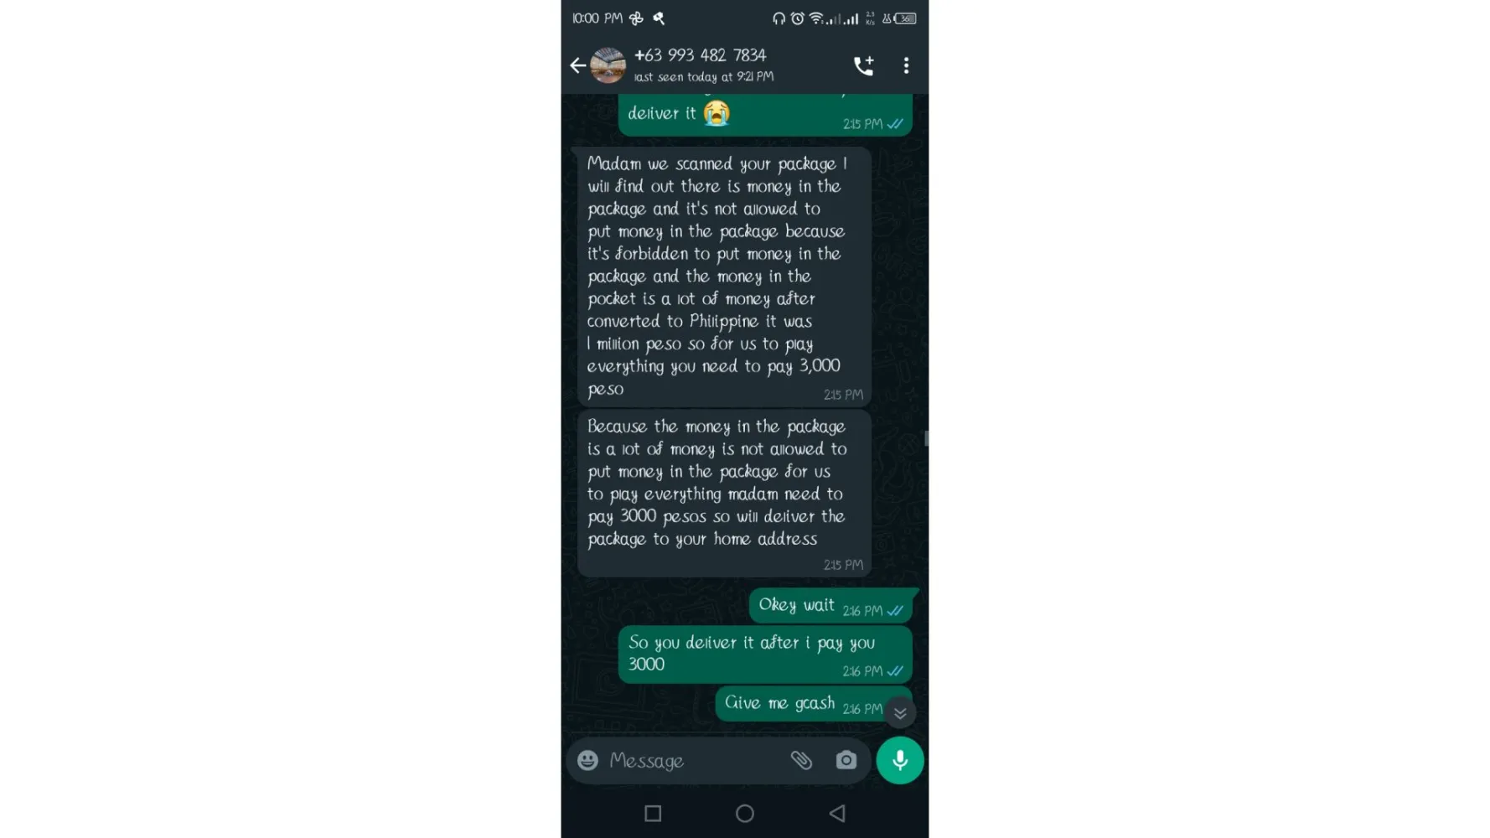Open the camera from message bar
1490x838 pixels.
click(x=846, y=760)
